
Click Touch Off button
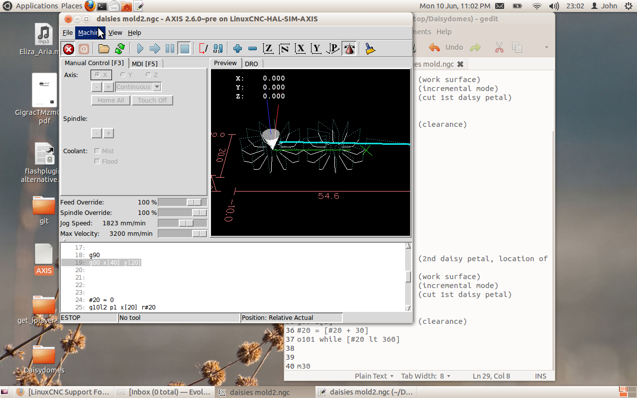point(152,100)
